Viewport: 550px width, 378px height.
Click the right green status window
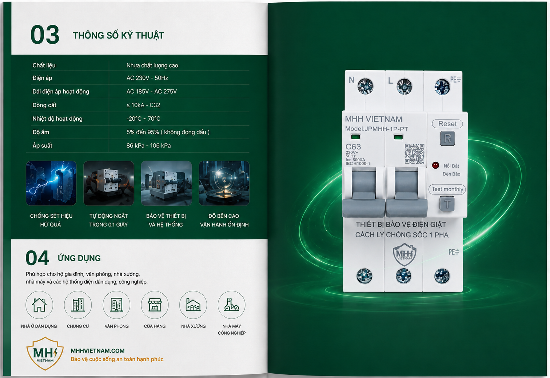click(398, 137)
